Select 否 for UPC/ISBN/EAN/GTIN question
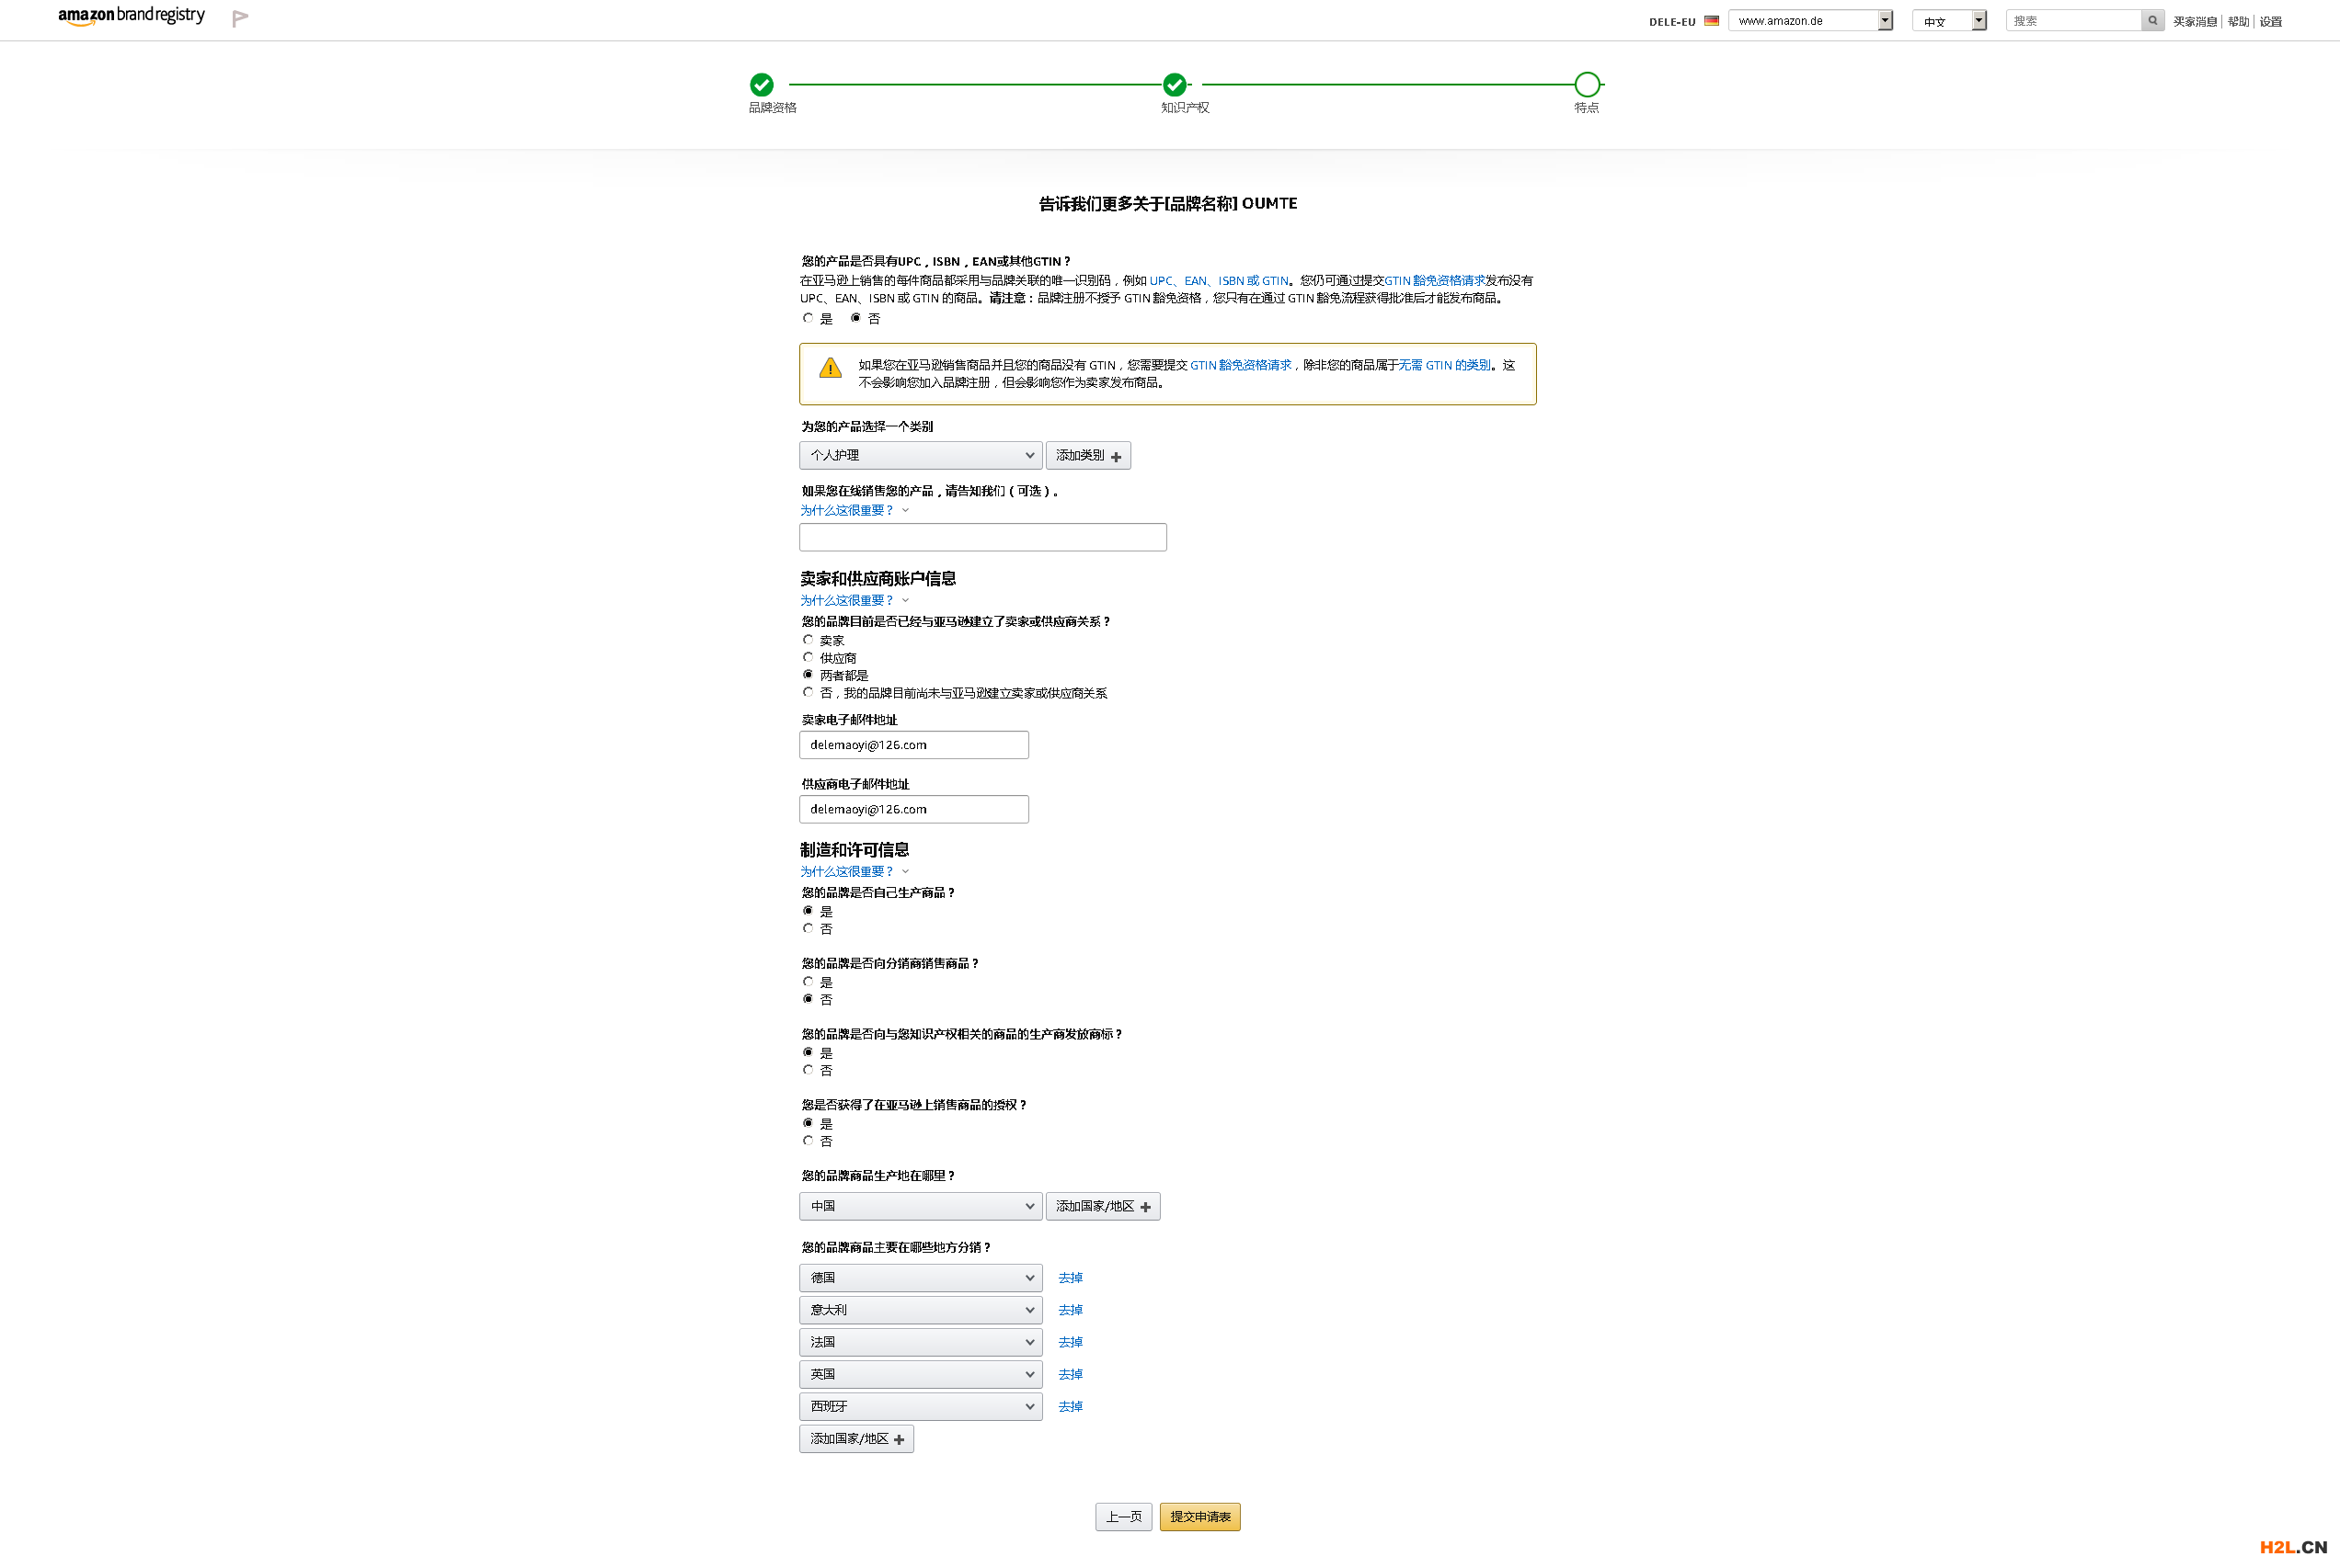Image resolution: width=2340 pixels, height=1568 pixels. click(855, 318)
